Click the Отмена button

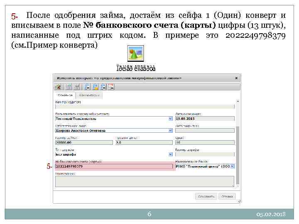[x=227, y=196]
